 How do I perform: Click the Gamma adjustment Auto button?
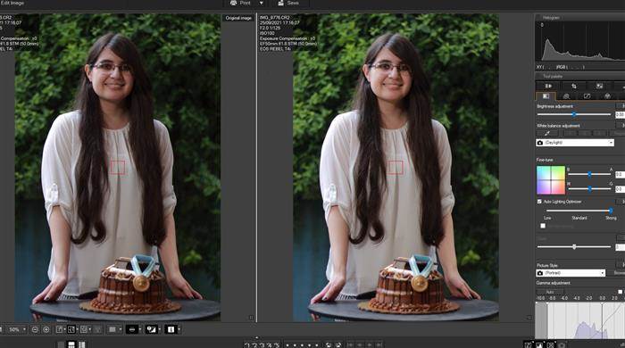(x=550, y=292)
